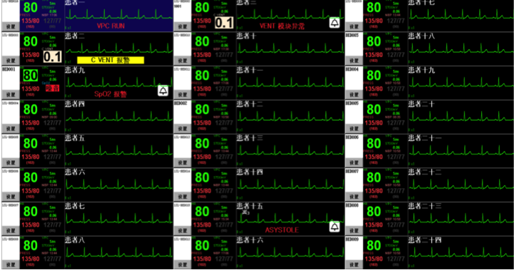Select patient name 患者十四
Image resolution: width=514 pixels, height=270 pixels.
click(250, 172)
